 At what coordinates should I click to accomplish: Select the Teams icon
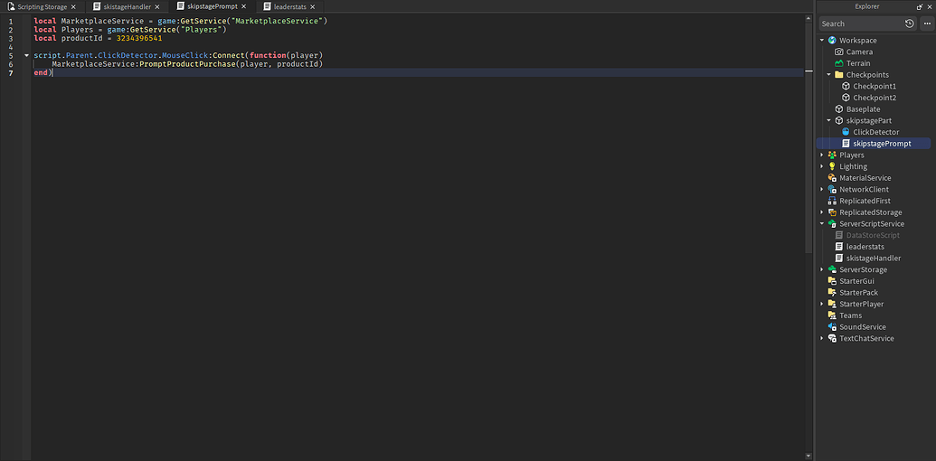832,315
